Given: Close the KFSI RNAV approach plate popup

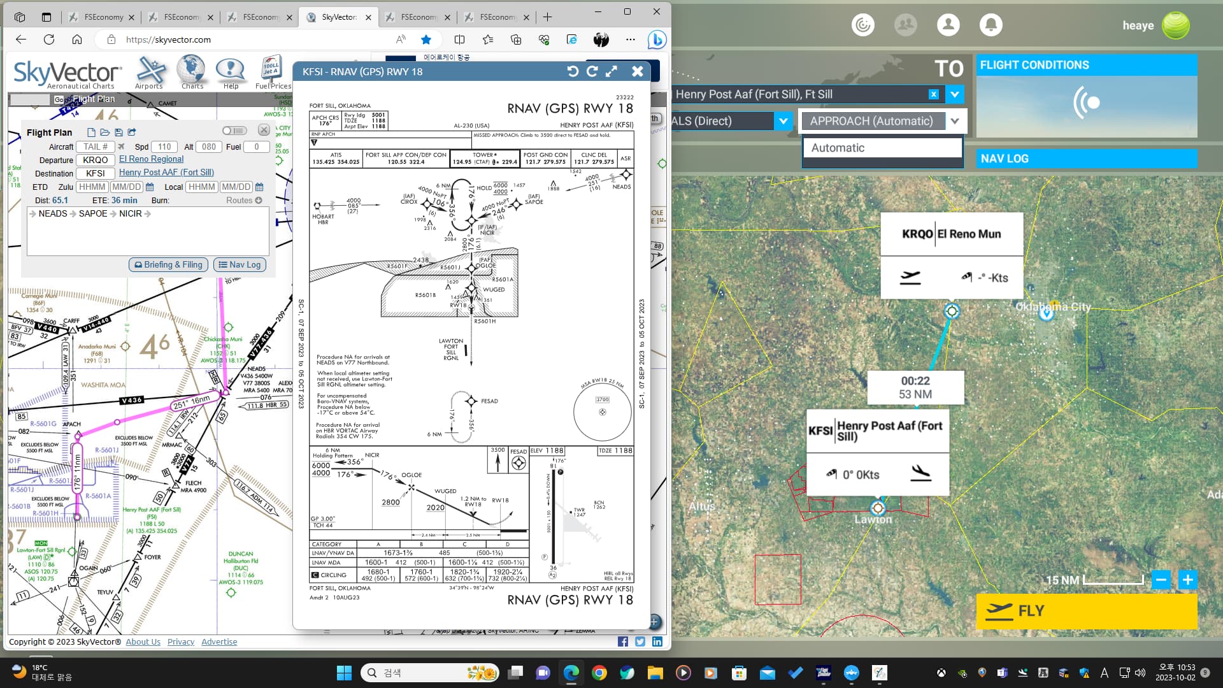Looking at the screenshot, I should point(637,71).
